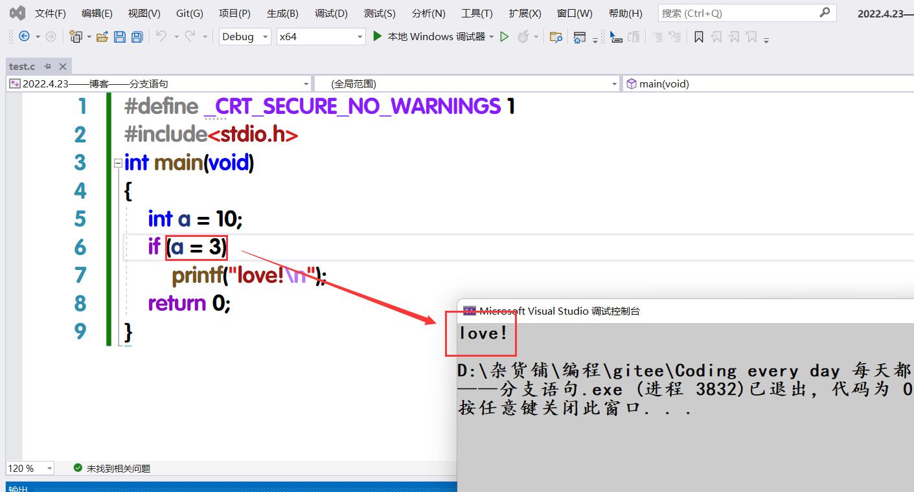
Task: Toggle a bookmark with the bookmark icon
Action: (x=698, y=37)
